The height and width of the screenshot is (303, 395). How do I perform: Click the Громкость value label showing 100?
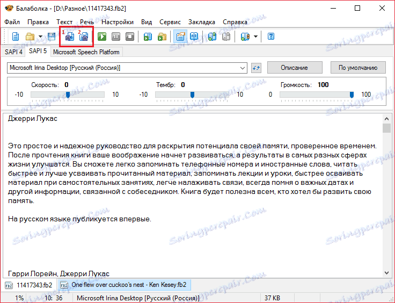(323, 85)
